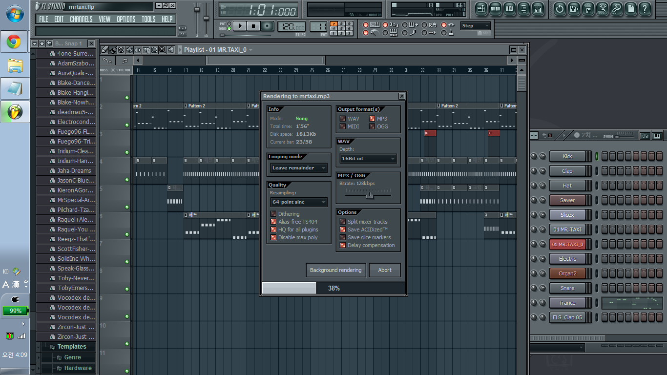The height and width of the screenshot is (375, 667).
Task: Click the Background rendering button
Action: tap(336, 270)
